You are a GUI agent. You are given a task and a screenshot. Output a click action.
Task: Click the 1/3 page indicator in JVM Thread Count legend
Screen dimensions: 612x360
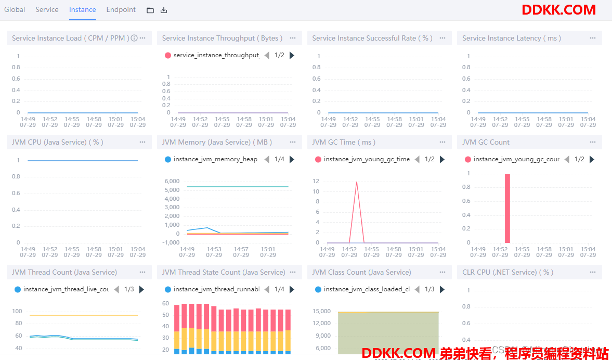(x=129, y=289)
